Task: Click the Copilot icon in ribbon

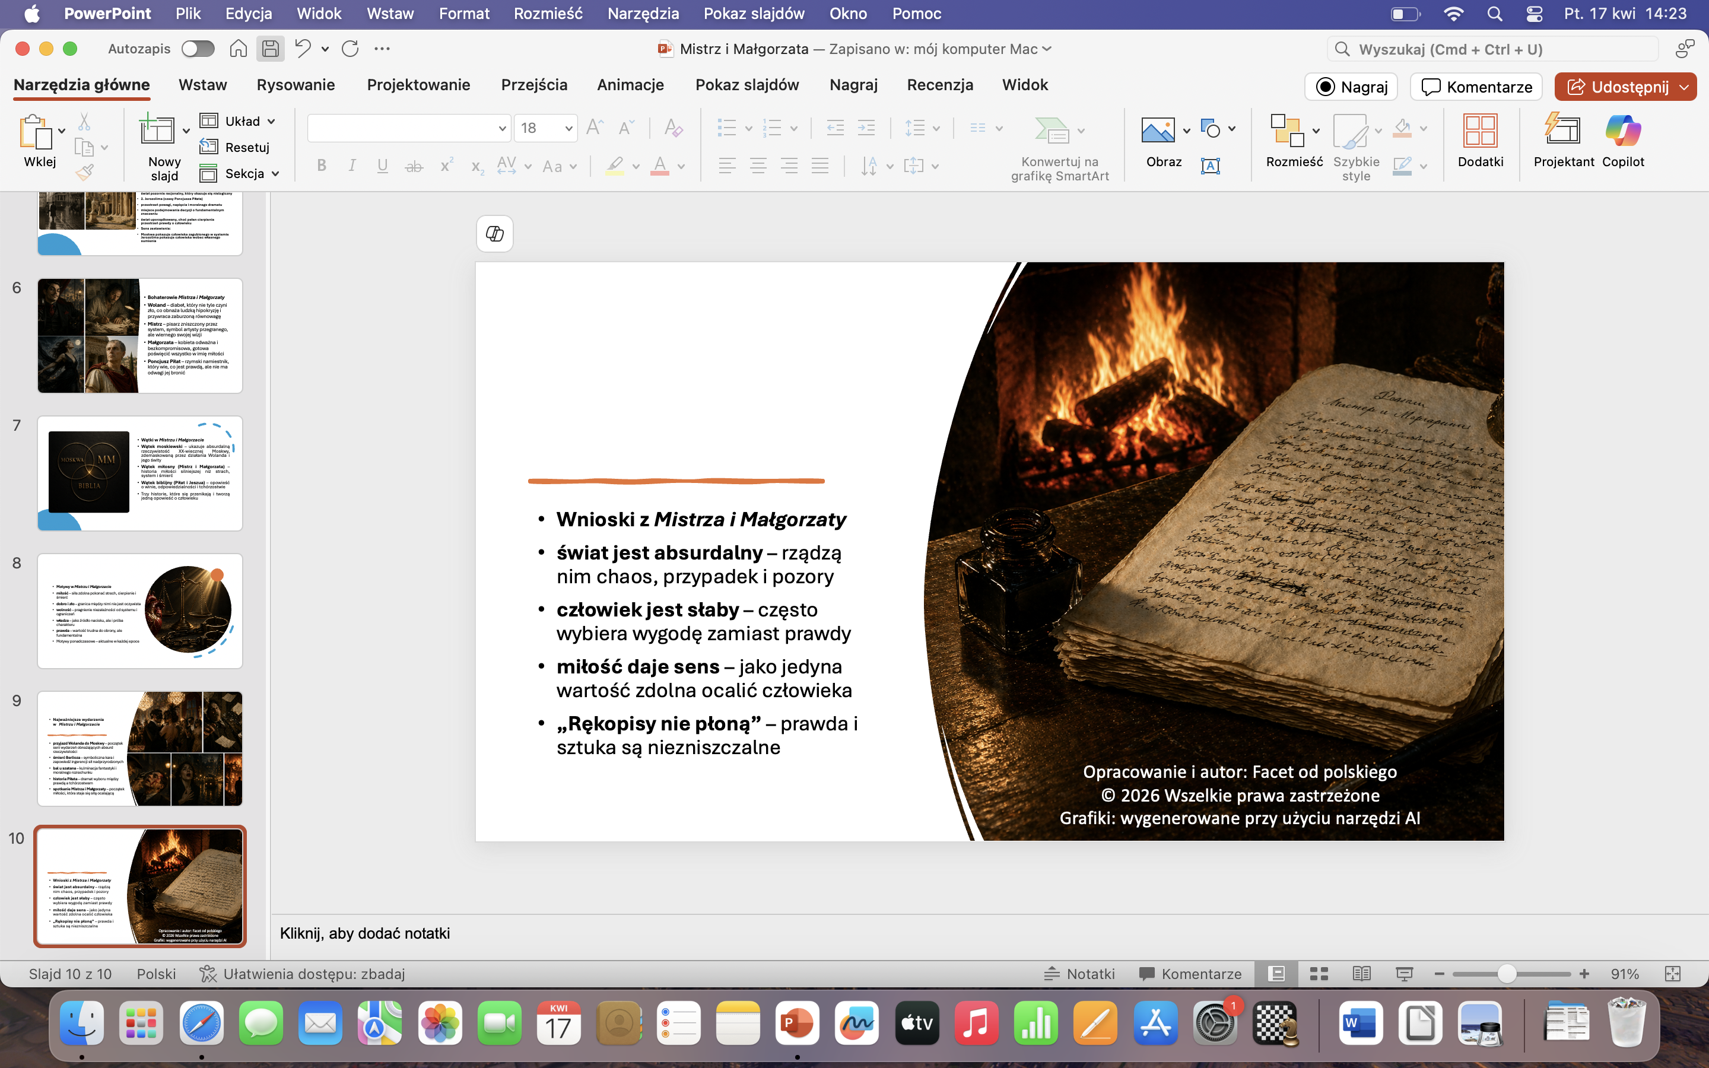Action: click(x=1622, y=132)
